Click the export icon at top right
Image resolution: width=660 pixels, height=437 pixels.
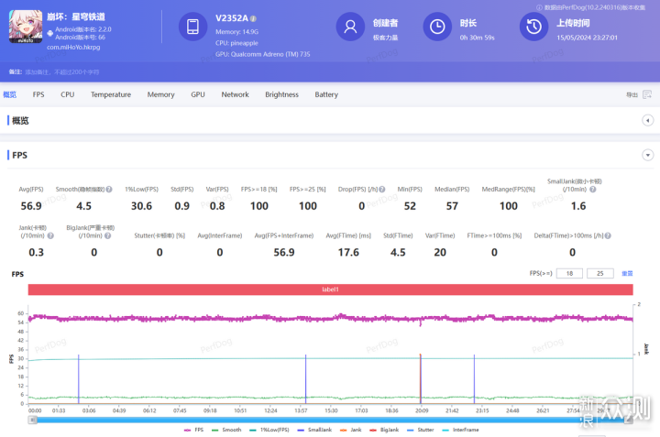(647, 94)
